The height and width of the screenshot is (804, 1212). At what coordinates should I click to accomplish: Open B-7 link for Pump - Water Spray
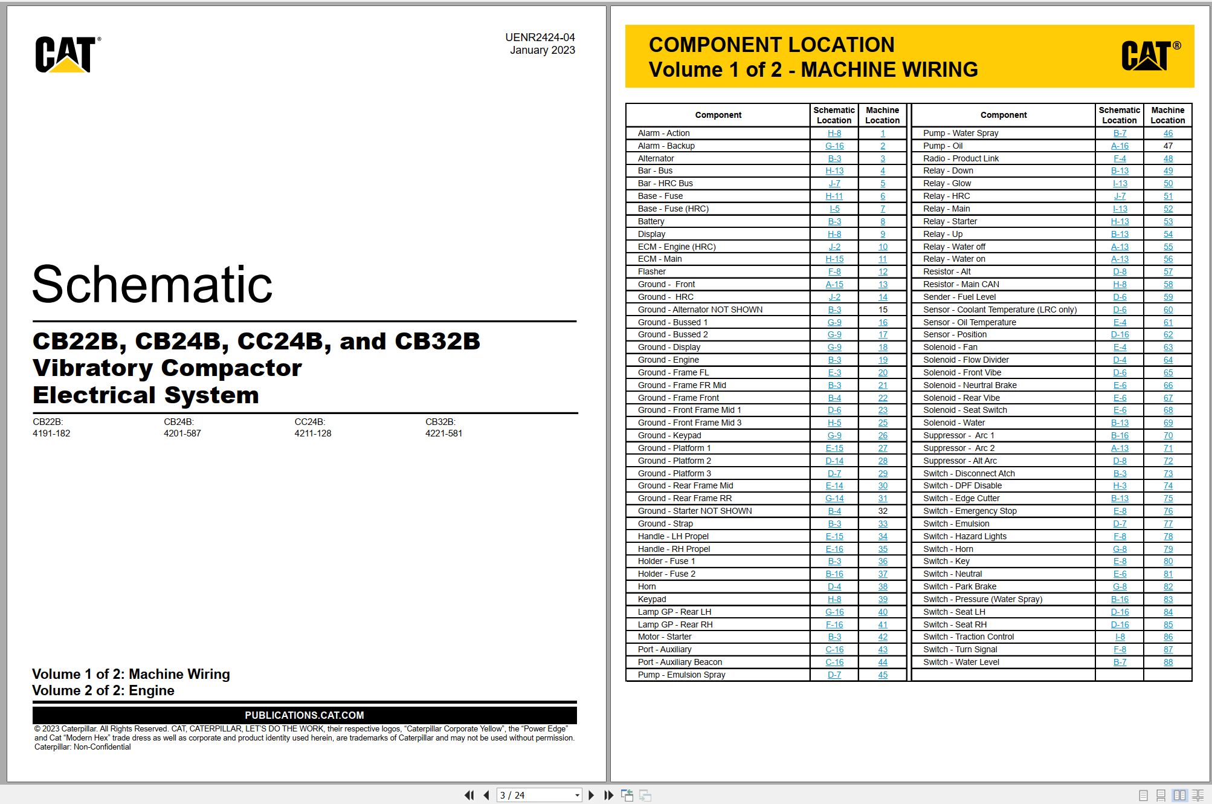point(1120,134)
